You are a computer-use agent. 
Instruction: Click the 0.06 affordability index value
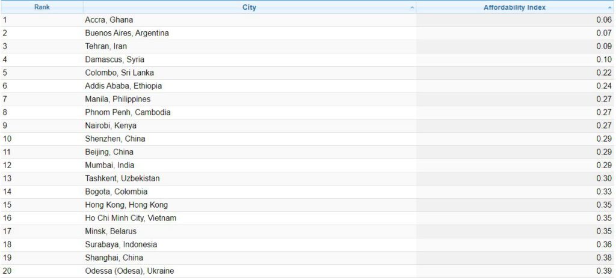coord(604,20)
